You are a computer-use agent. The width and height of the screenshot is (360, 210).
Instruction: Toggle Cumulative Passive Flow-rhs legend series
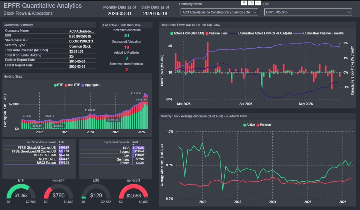pyautogui.click(x=319, y=33)
